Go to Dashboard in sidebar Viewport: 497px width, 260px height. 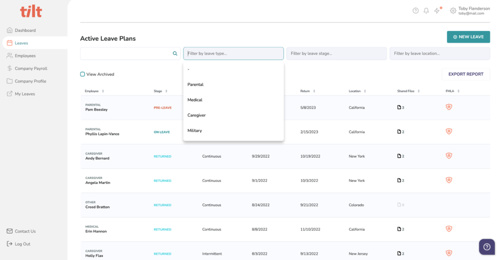coord(21,30)
